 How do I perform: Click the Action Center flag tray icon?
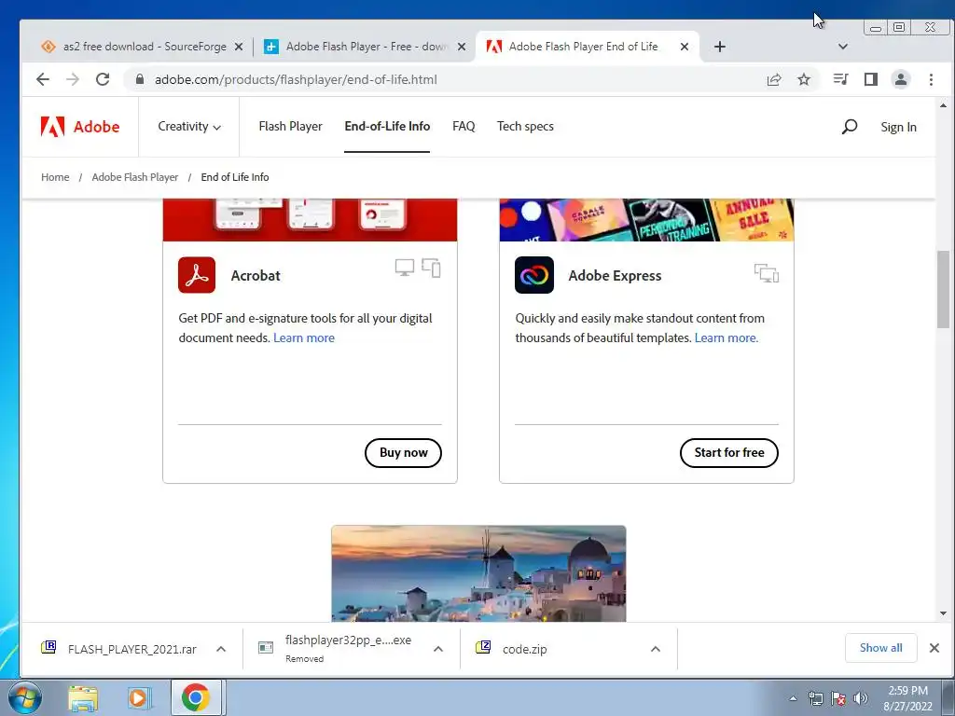click(838, 698)
